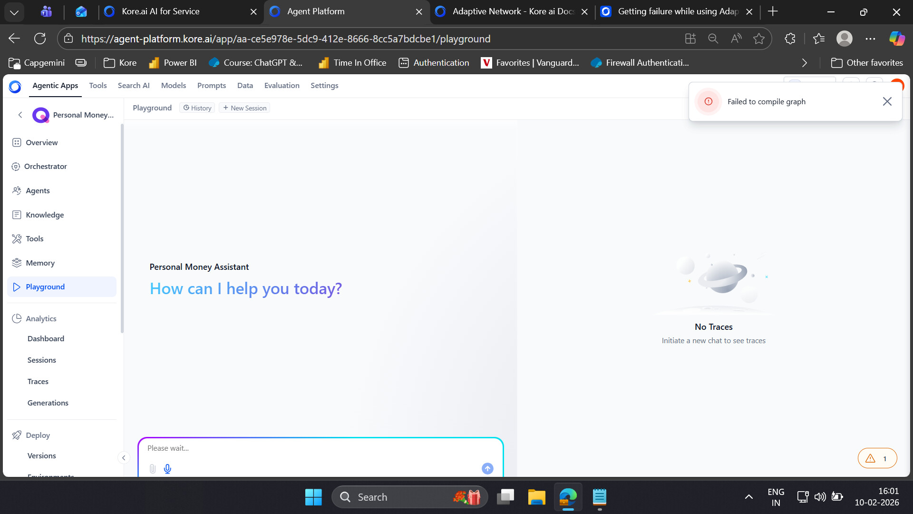This screenshot has height=514, width=913.
Task: Click the chat message input field
Action: click(314, 448)
